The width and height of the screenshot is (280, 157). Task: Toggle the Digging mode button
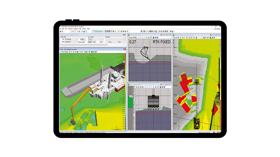tap(90, 42)
